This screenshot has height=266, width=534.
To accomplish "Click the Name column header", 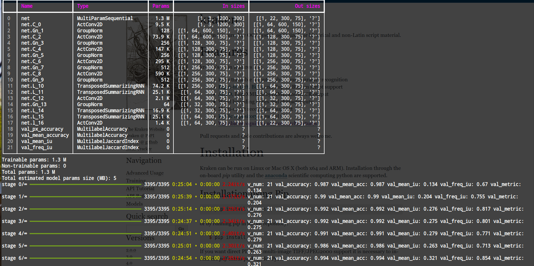I will (27, 6).
